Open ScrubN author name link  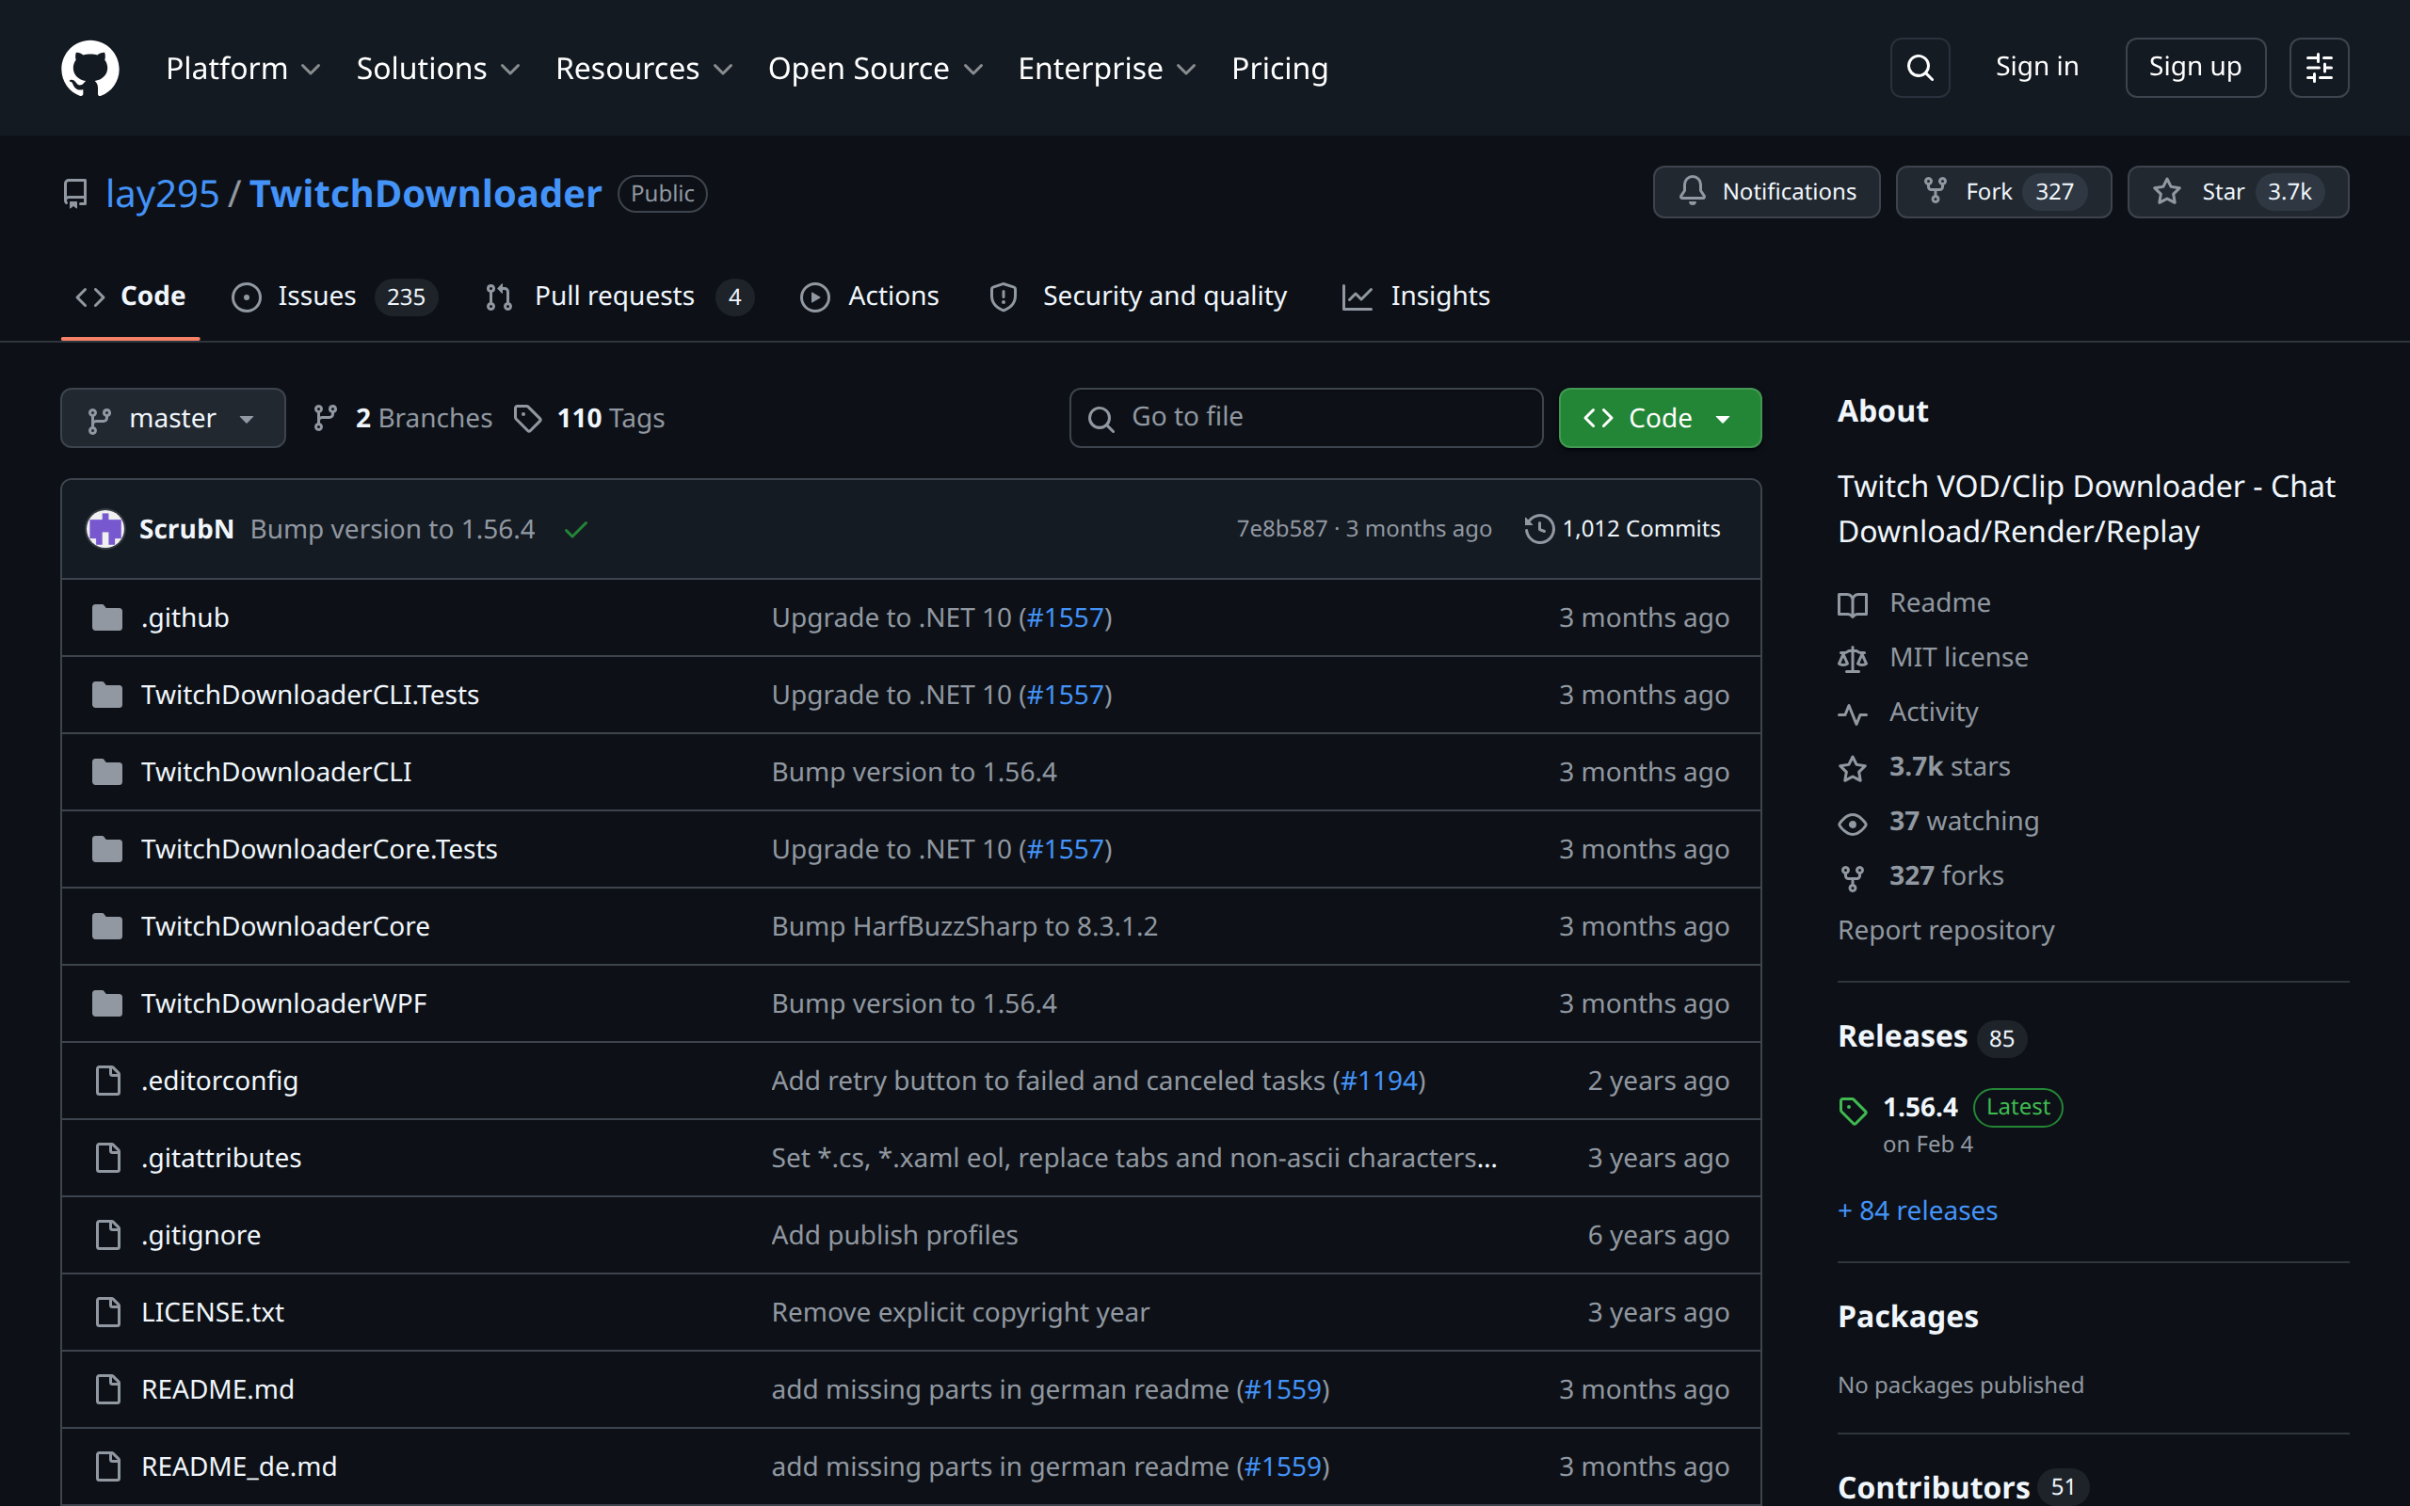[x=186, y=529]
